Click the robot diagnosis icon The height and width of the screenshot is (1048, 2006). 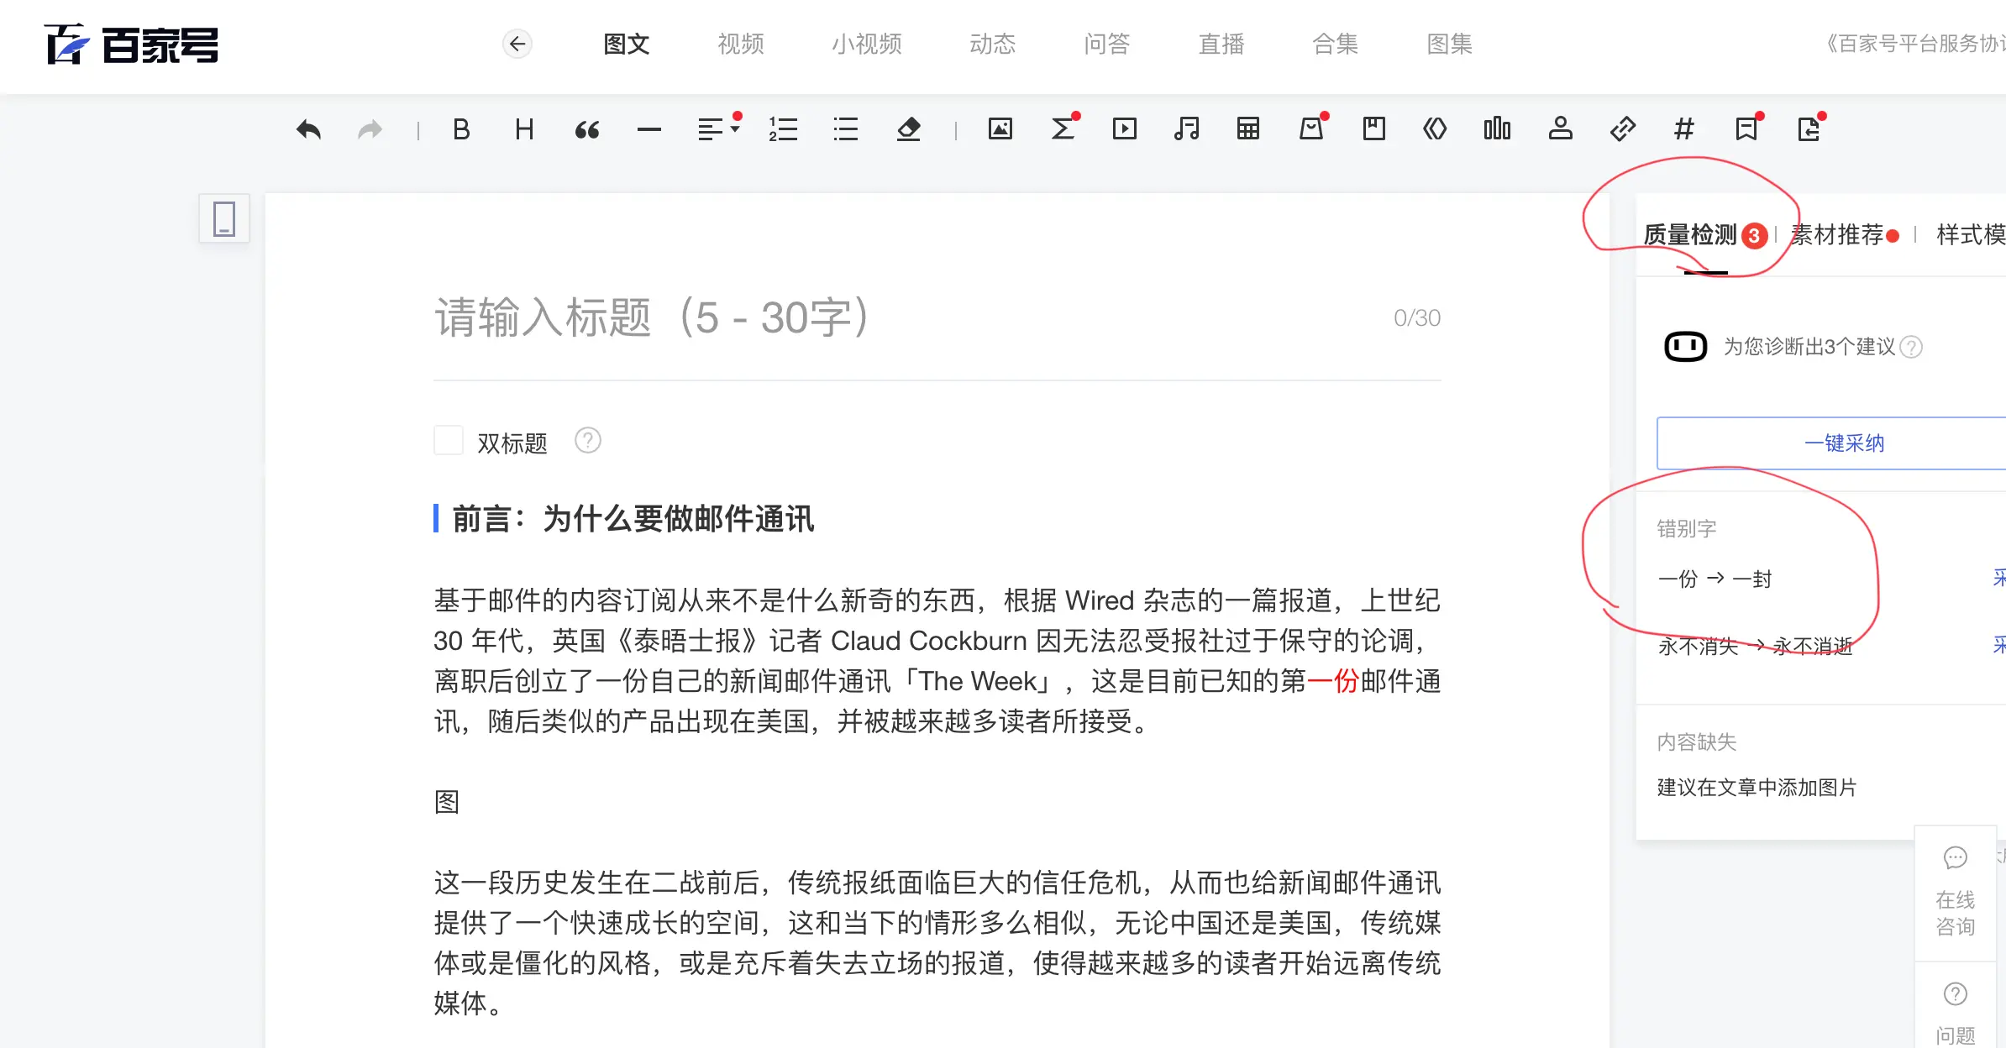click(x=1685, y=347)
